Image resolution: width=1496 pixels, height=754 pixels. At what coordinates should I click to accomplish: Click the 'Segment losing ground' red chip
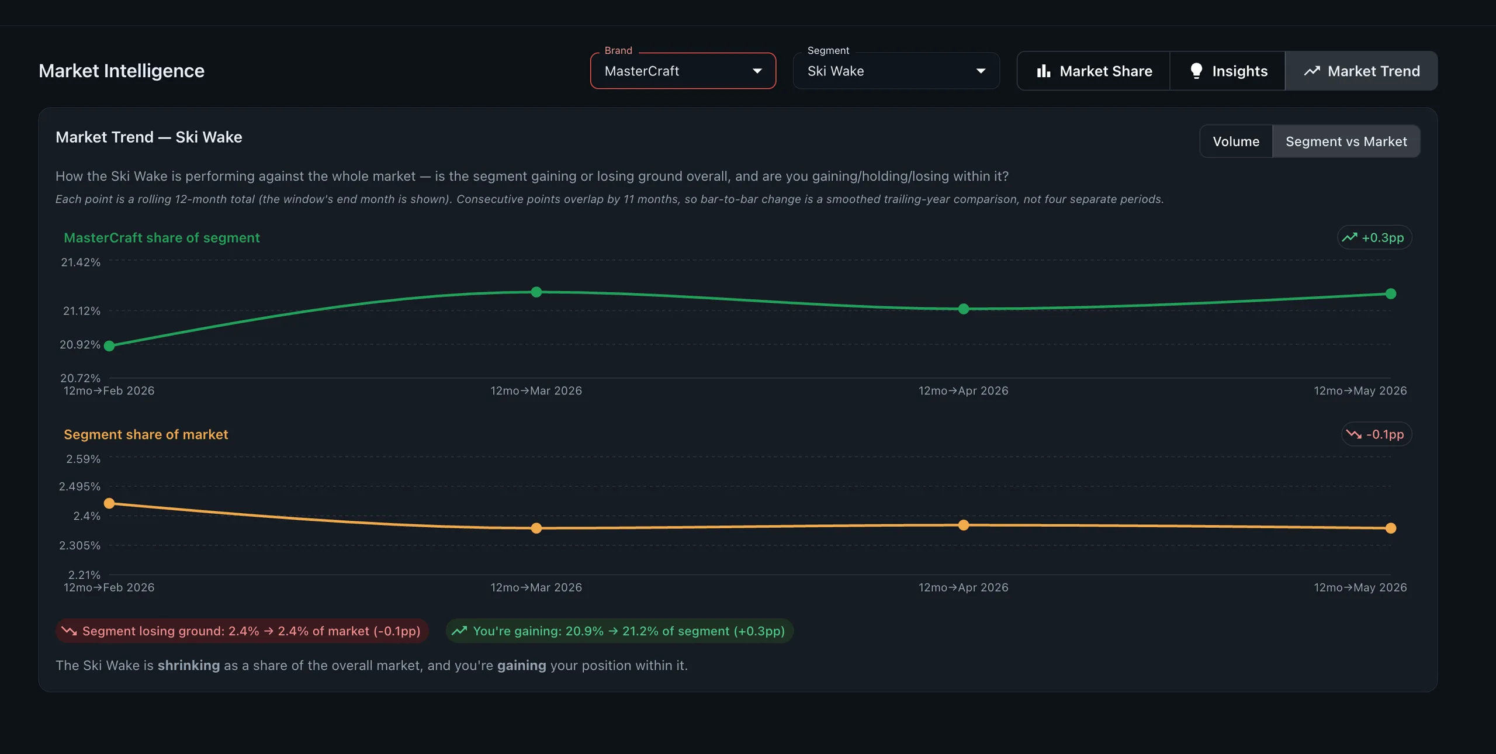(242, 631)
